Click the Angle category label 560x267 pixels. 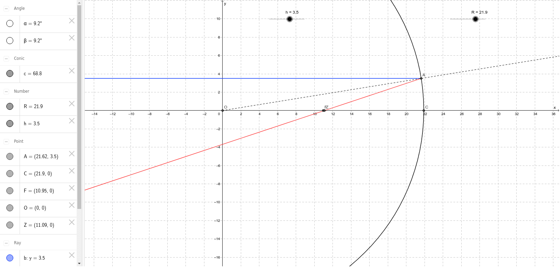pyautogui.click(x=19, y=8)
